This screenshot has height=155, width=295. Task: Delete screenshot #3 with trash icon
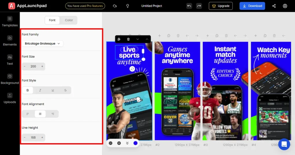(226, 35)
